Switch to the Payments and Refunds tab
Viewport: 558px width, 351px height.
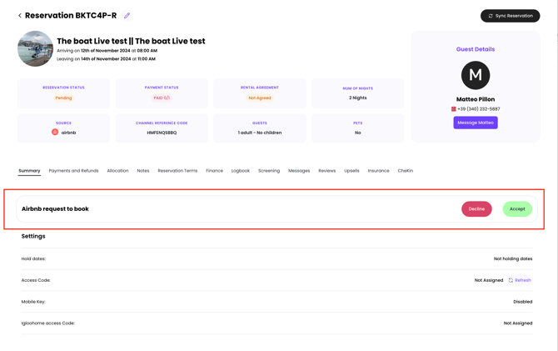pyautogui.click(x=73, y=171)
